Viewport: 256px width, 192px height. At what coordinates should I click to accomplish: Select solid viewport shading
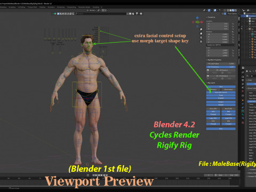click(x=230, y=10)
